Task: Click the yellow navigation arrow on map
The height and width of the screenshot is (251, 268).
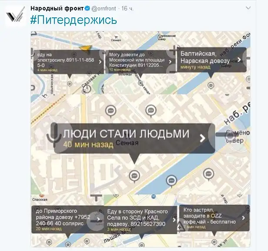Action: 87,49
